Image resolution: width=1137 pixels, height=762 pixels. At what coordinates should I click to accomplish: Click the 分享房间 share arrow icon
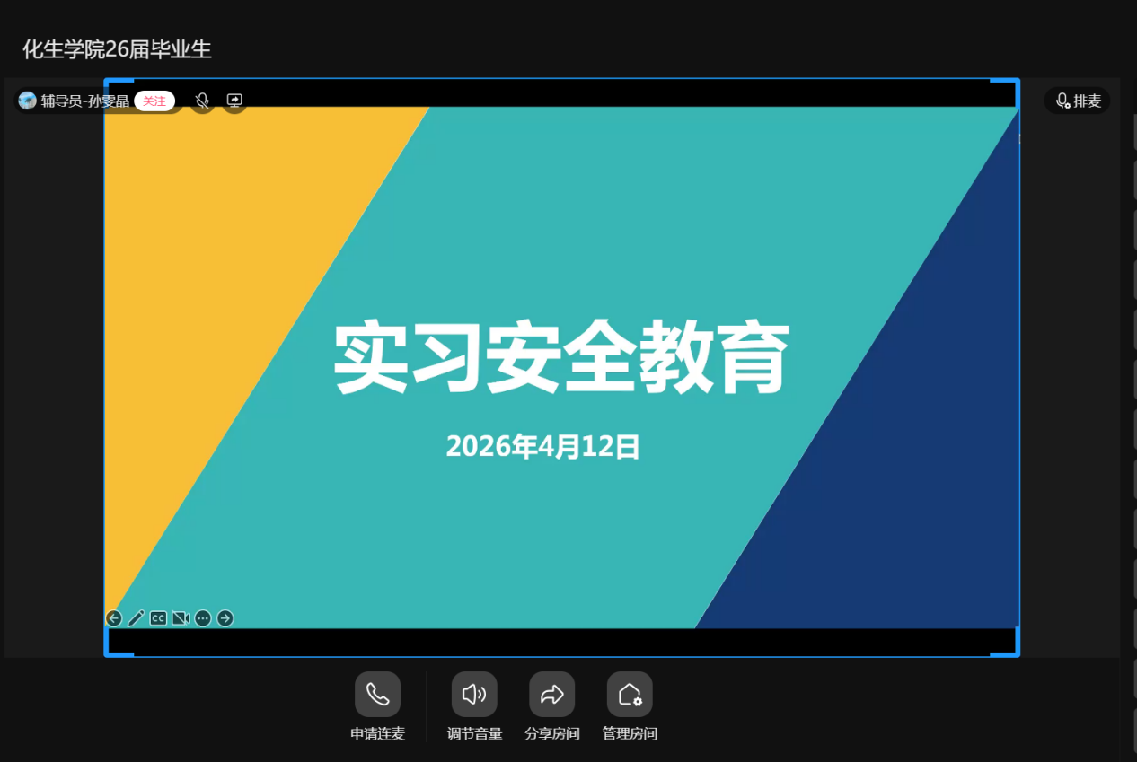[x=551, y=694]
